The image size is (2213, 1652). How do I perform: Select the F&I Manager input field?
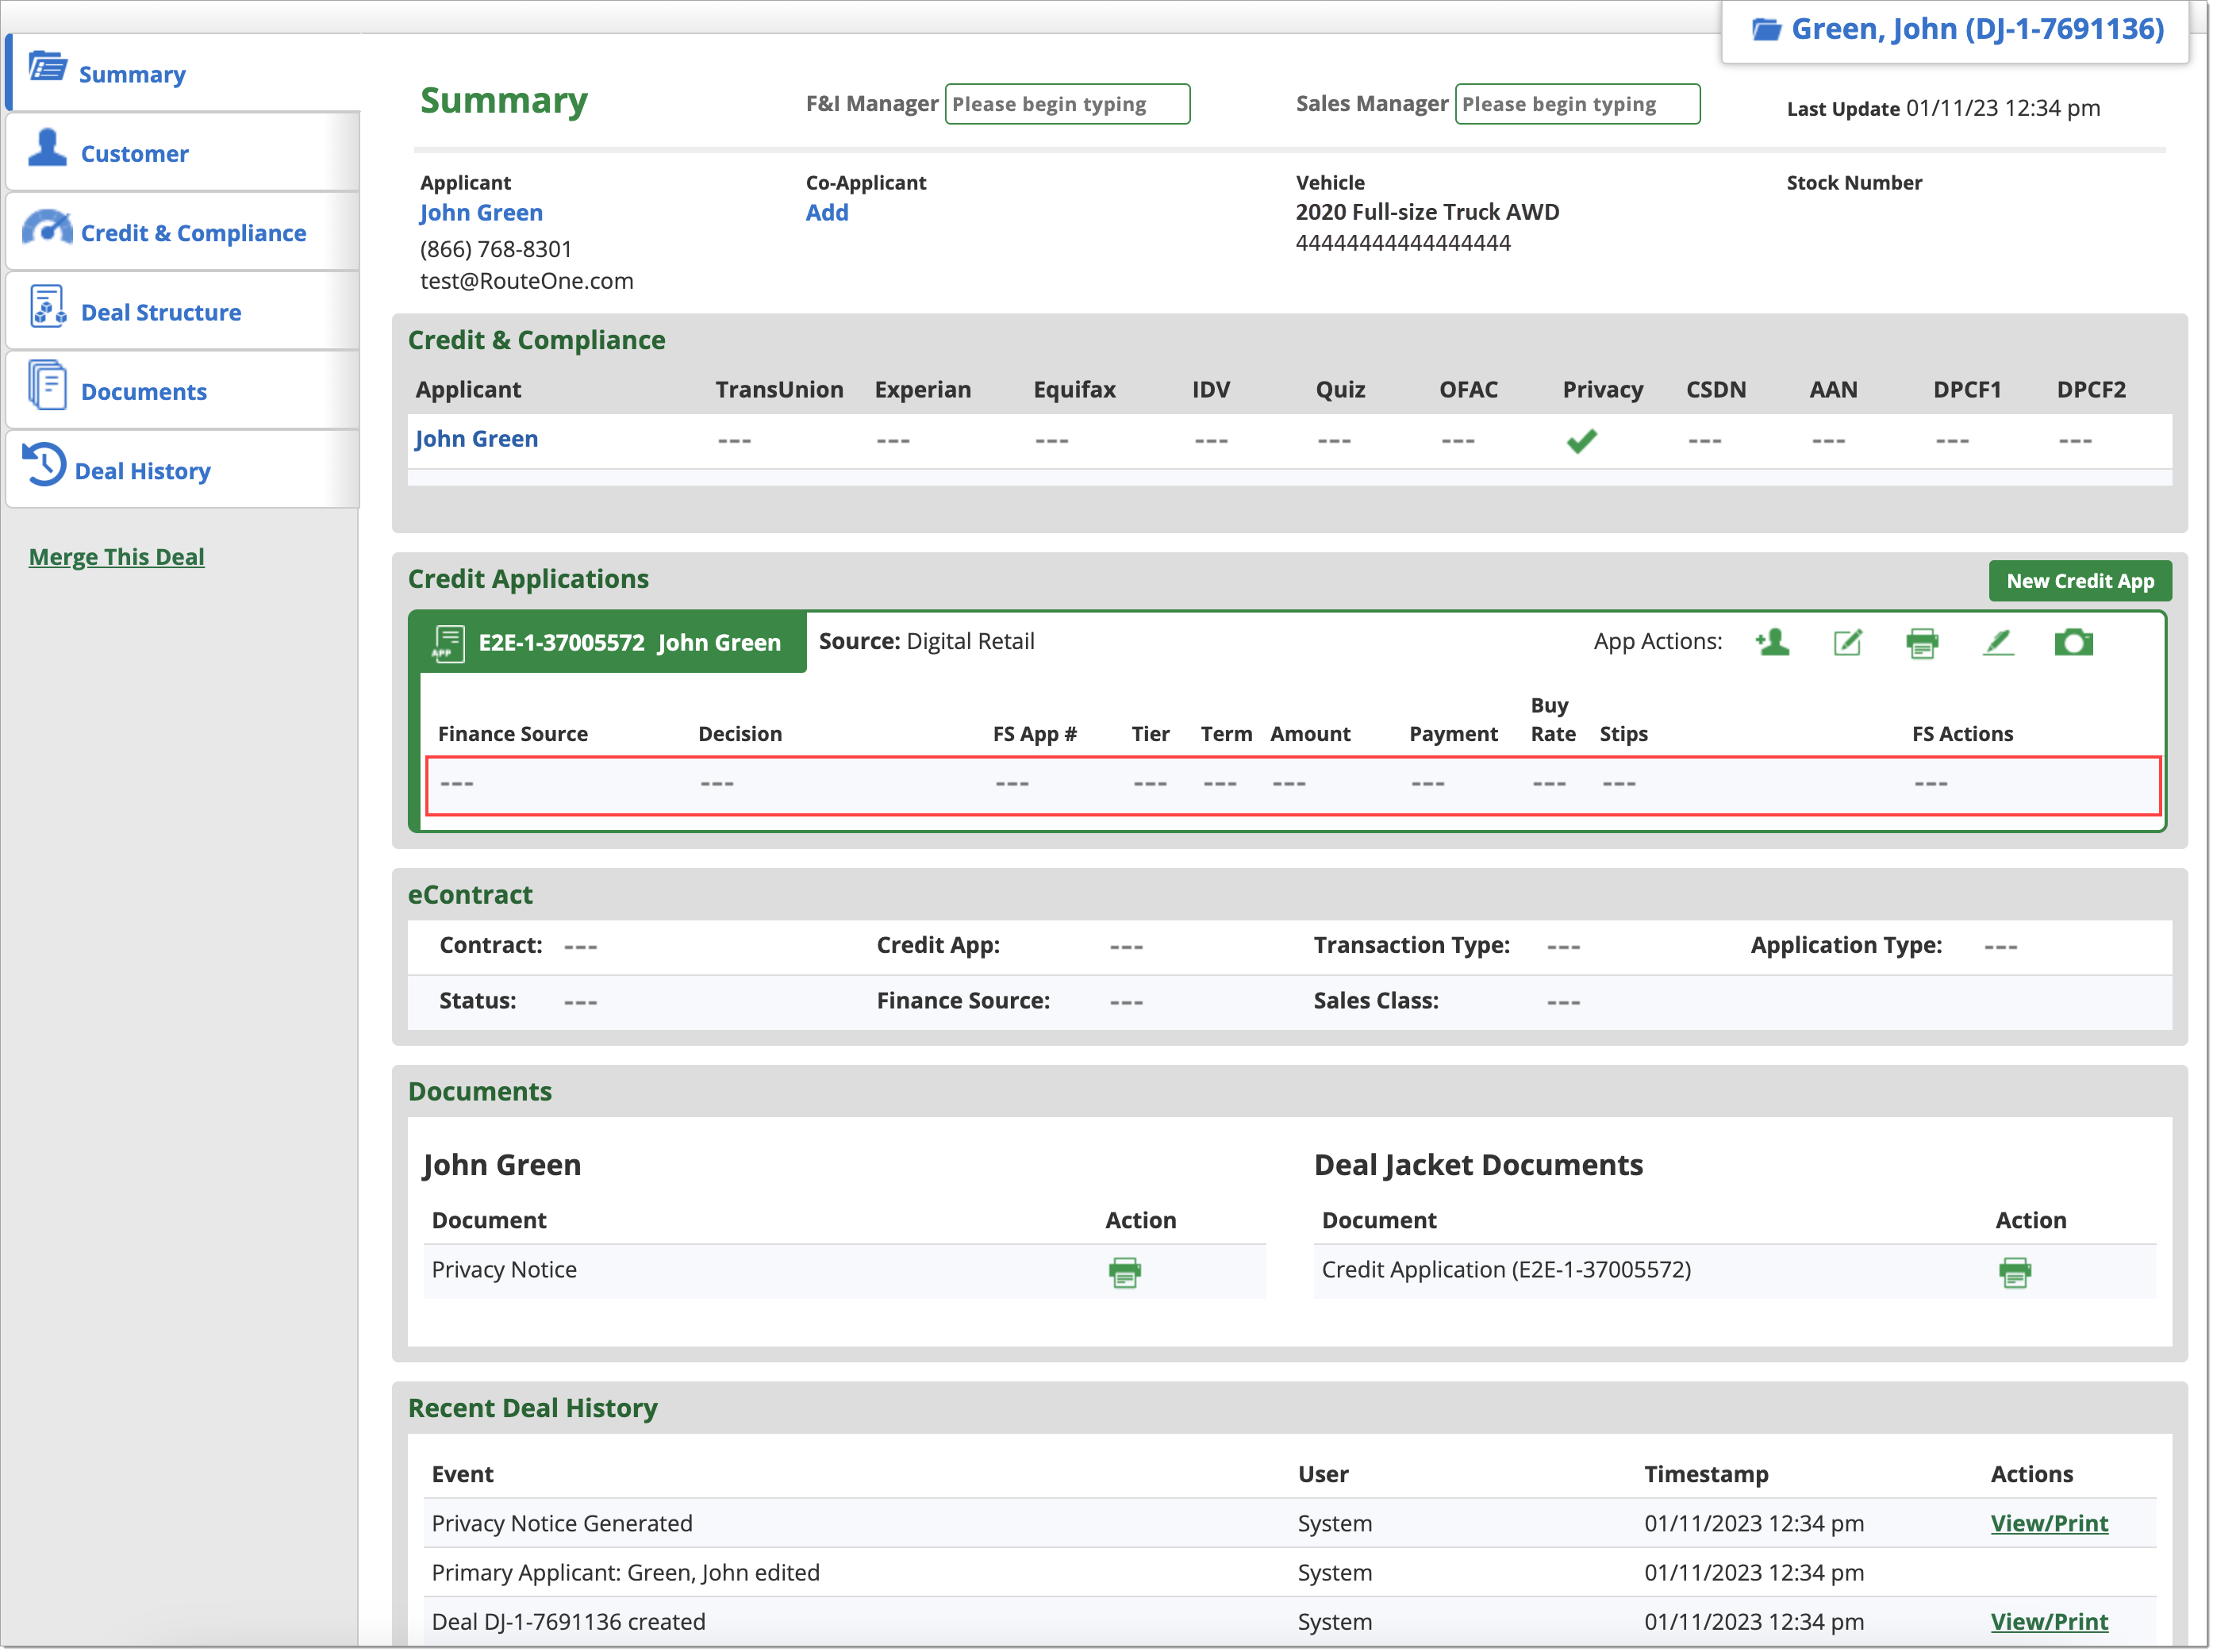1066,104
